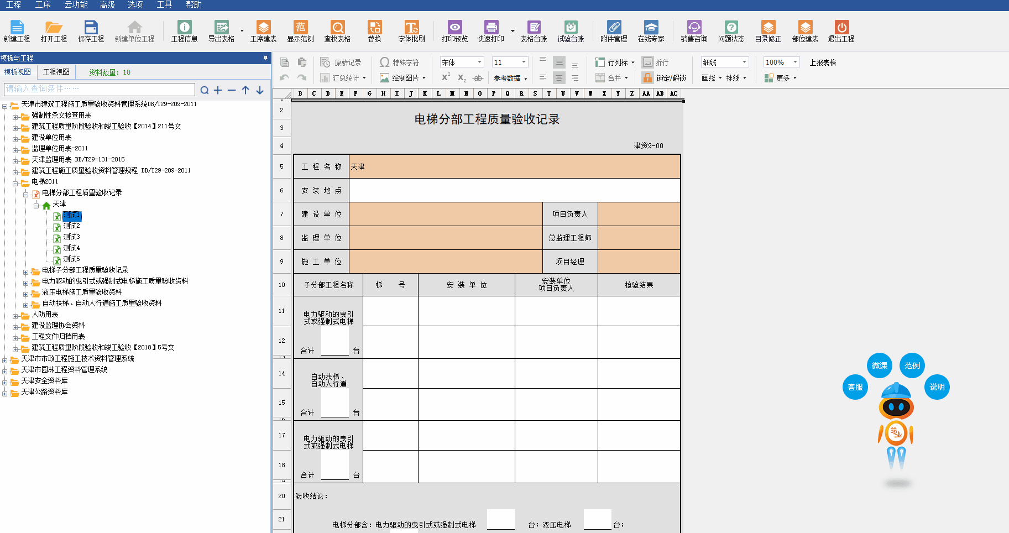Image resolution: width=1009 pixels, height=533 pixels.
Task: Click the query condition search field
Action: (100, 89)
